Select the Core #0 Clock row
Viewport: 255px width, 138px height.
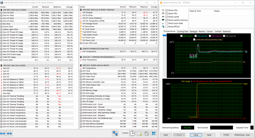37,12
